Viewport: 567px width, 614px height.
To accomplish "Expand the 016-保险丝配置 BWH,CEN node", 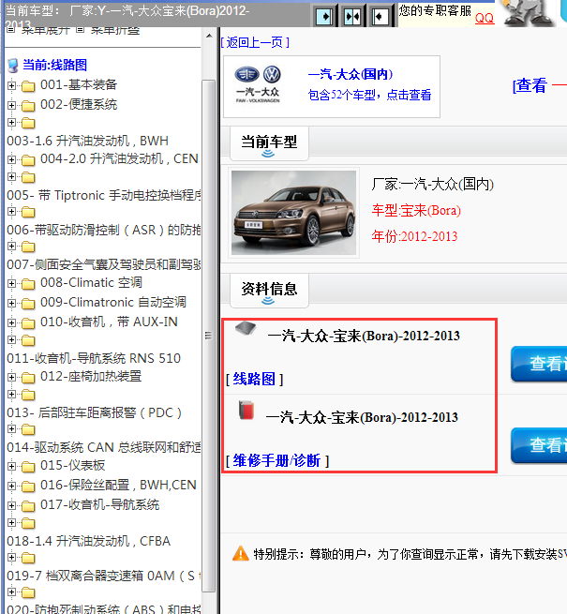I will click(12, 486).
